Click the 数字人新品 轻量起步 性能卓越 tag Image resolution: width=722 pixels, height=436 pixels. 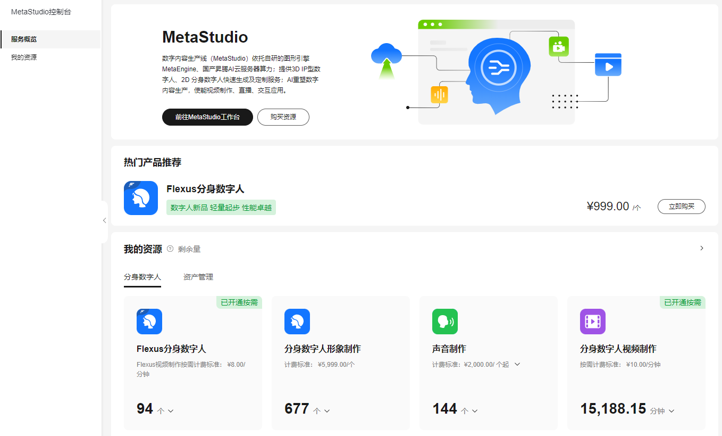pyautogui.click(x=221, y=208)
